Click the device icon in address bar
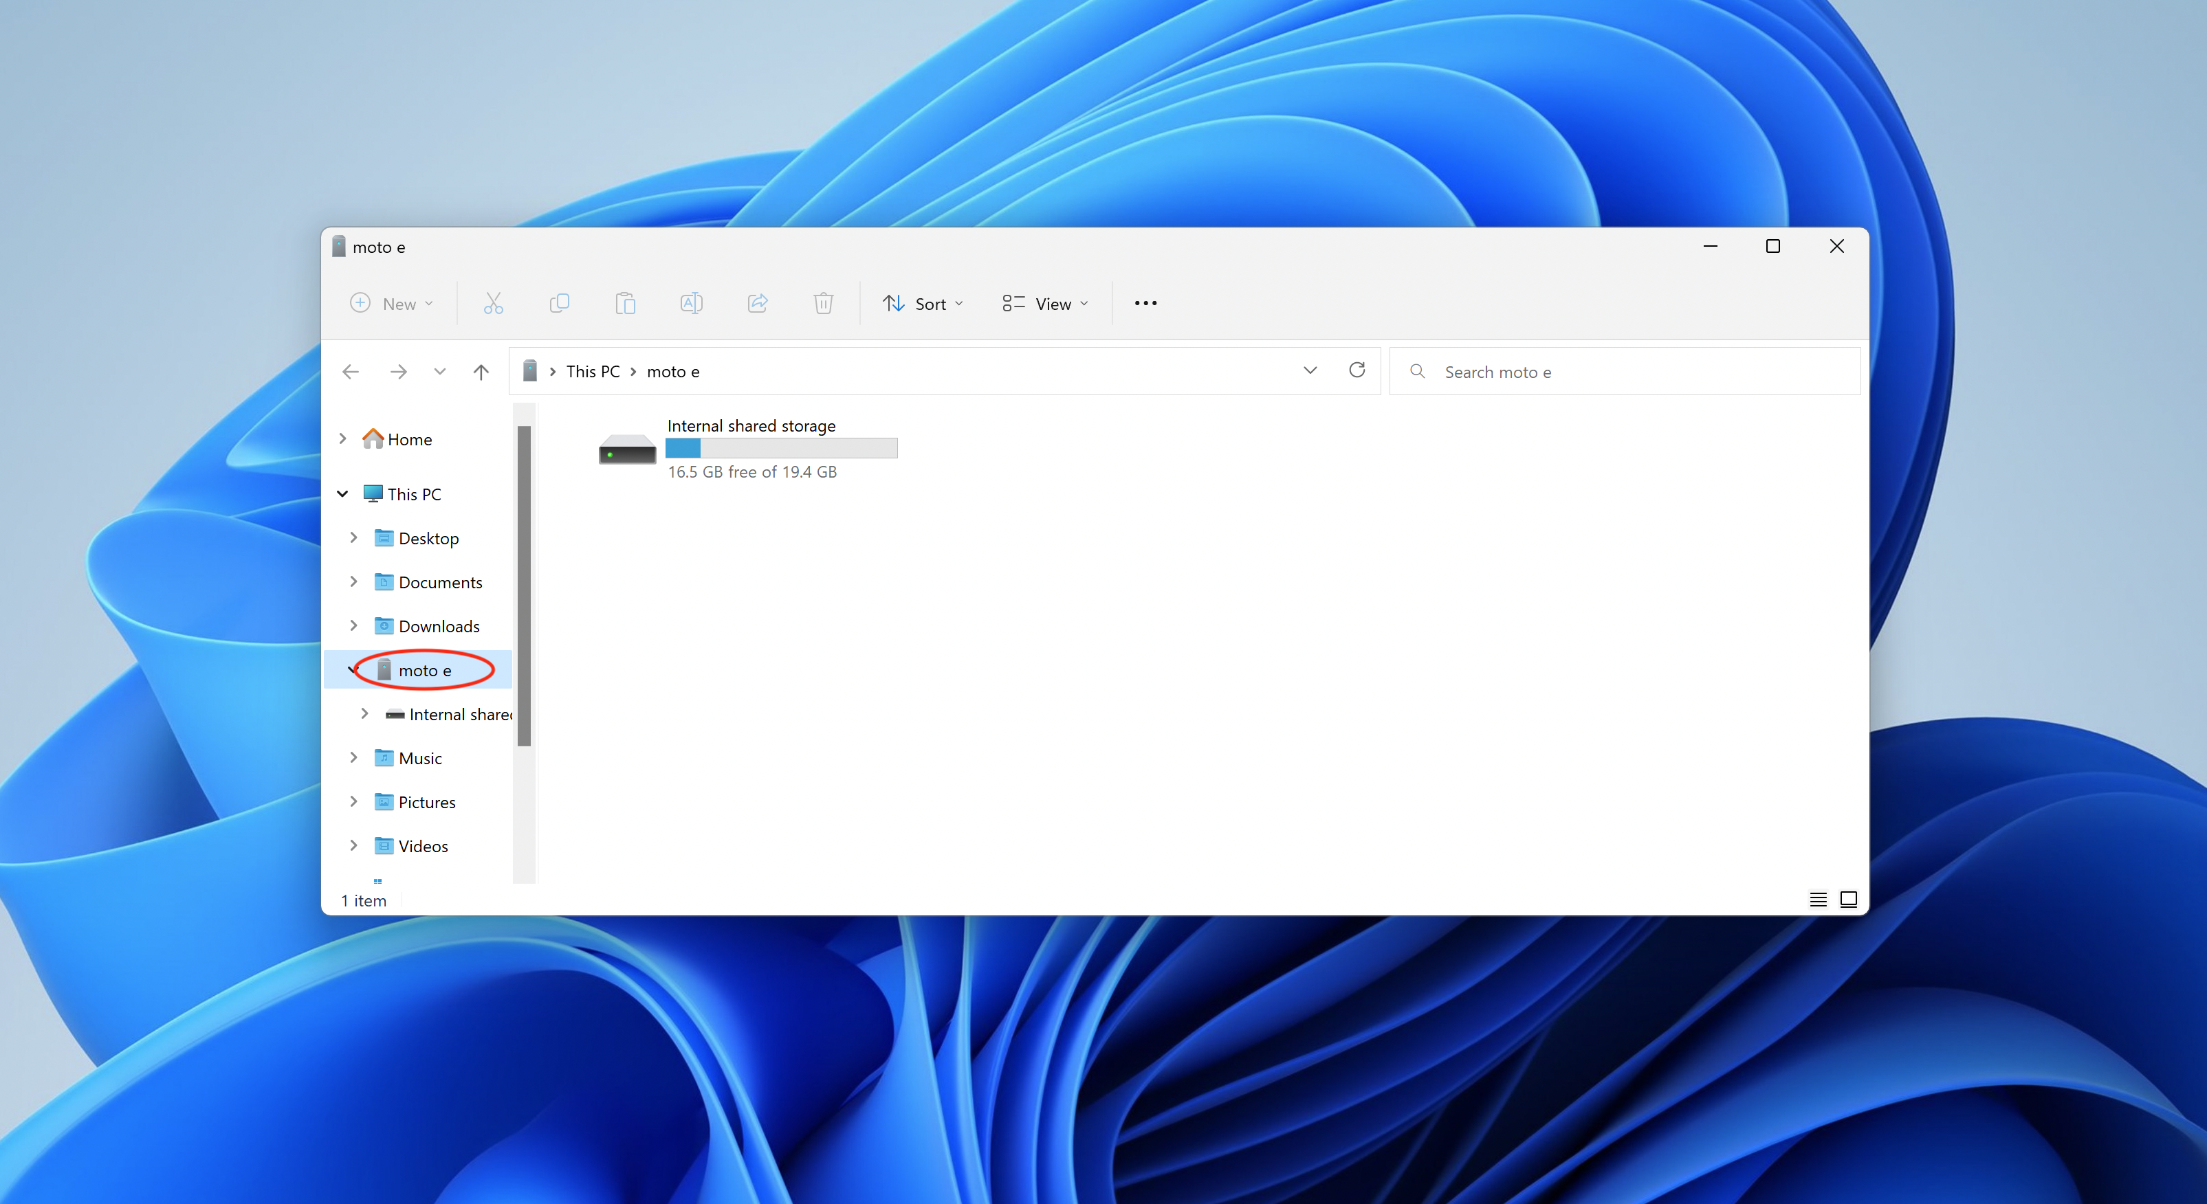This screenshot has width=2207, height=1204. pyautogui.click(x=530, y=371)
